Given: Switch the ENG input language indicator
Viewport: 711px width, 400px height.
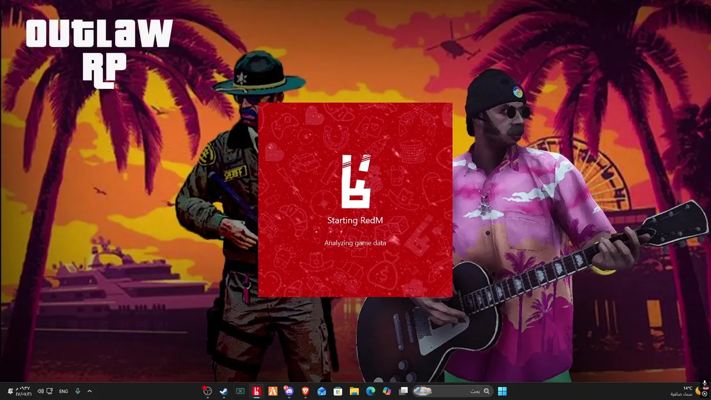Looking at the screenshot, I should coord(63,391).
